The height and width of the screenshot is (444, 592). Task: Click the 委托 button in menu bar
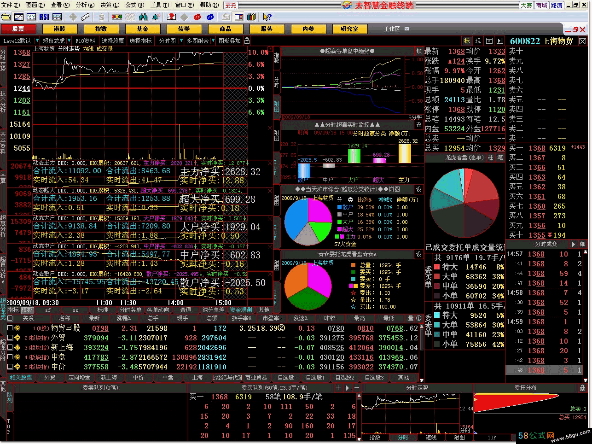pos(231,5)
